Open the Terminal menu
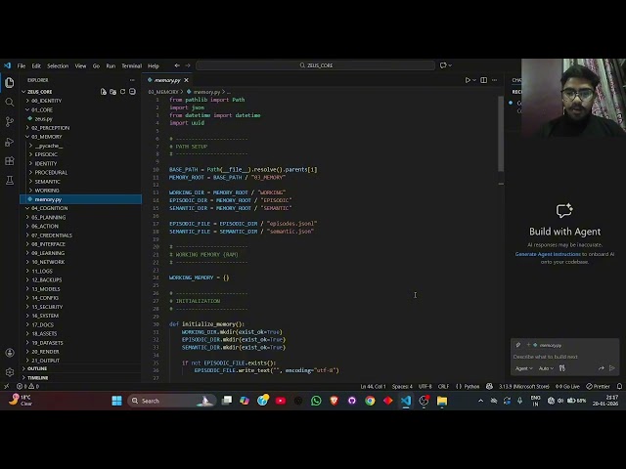Image resolution: width=626 pixels, height=469 pixels. click(x=131, y=65)
